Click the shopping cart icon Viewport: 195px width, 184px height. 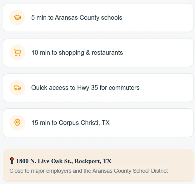[x=17, y=53]
